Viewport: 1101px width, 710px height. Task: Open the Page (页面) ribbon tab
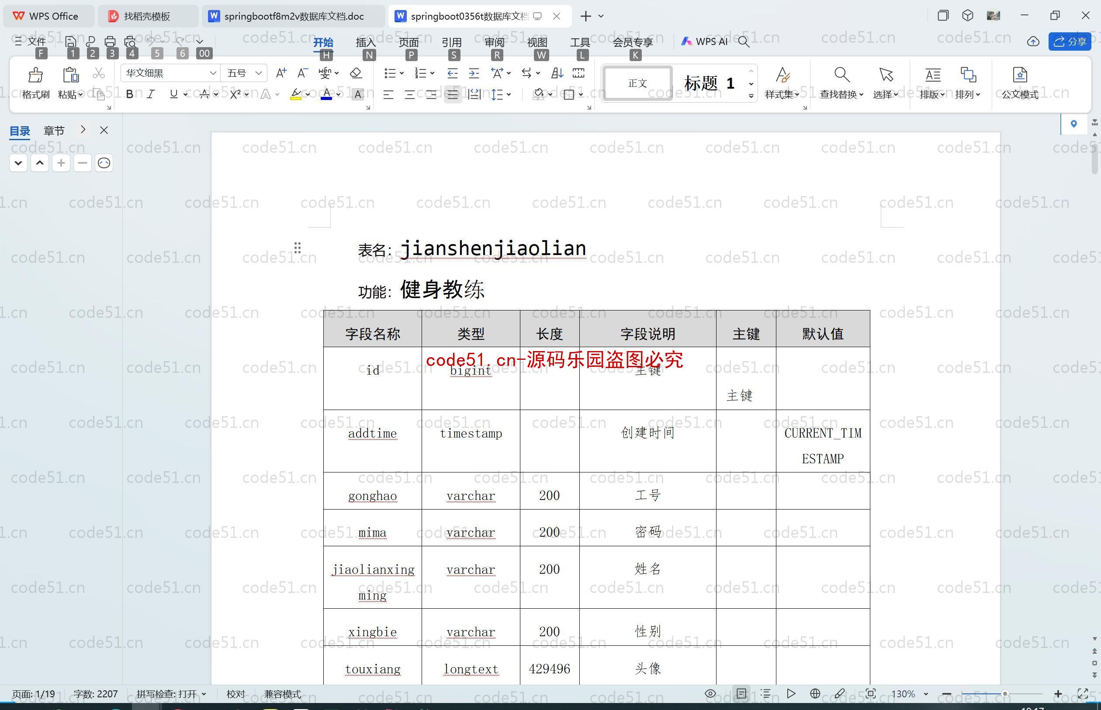[x=409, y=42]
